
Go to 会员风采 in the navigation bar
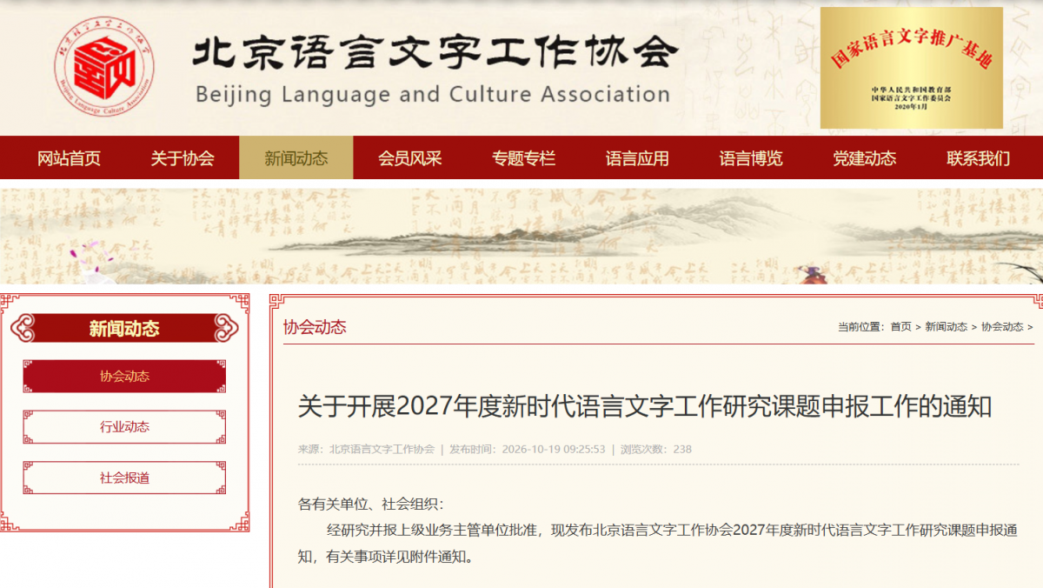coord(410,158)
